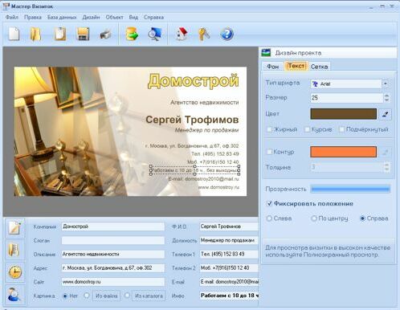
Task: Enable the Жирный bold checkbox
Action: pos(269,129)
